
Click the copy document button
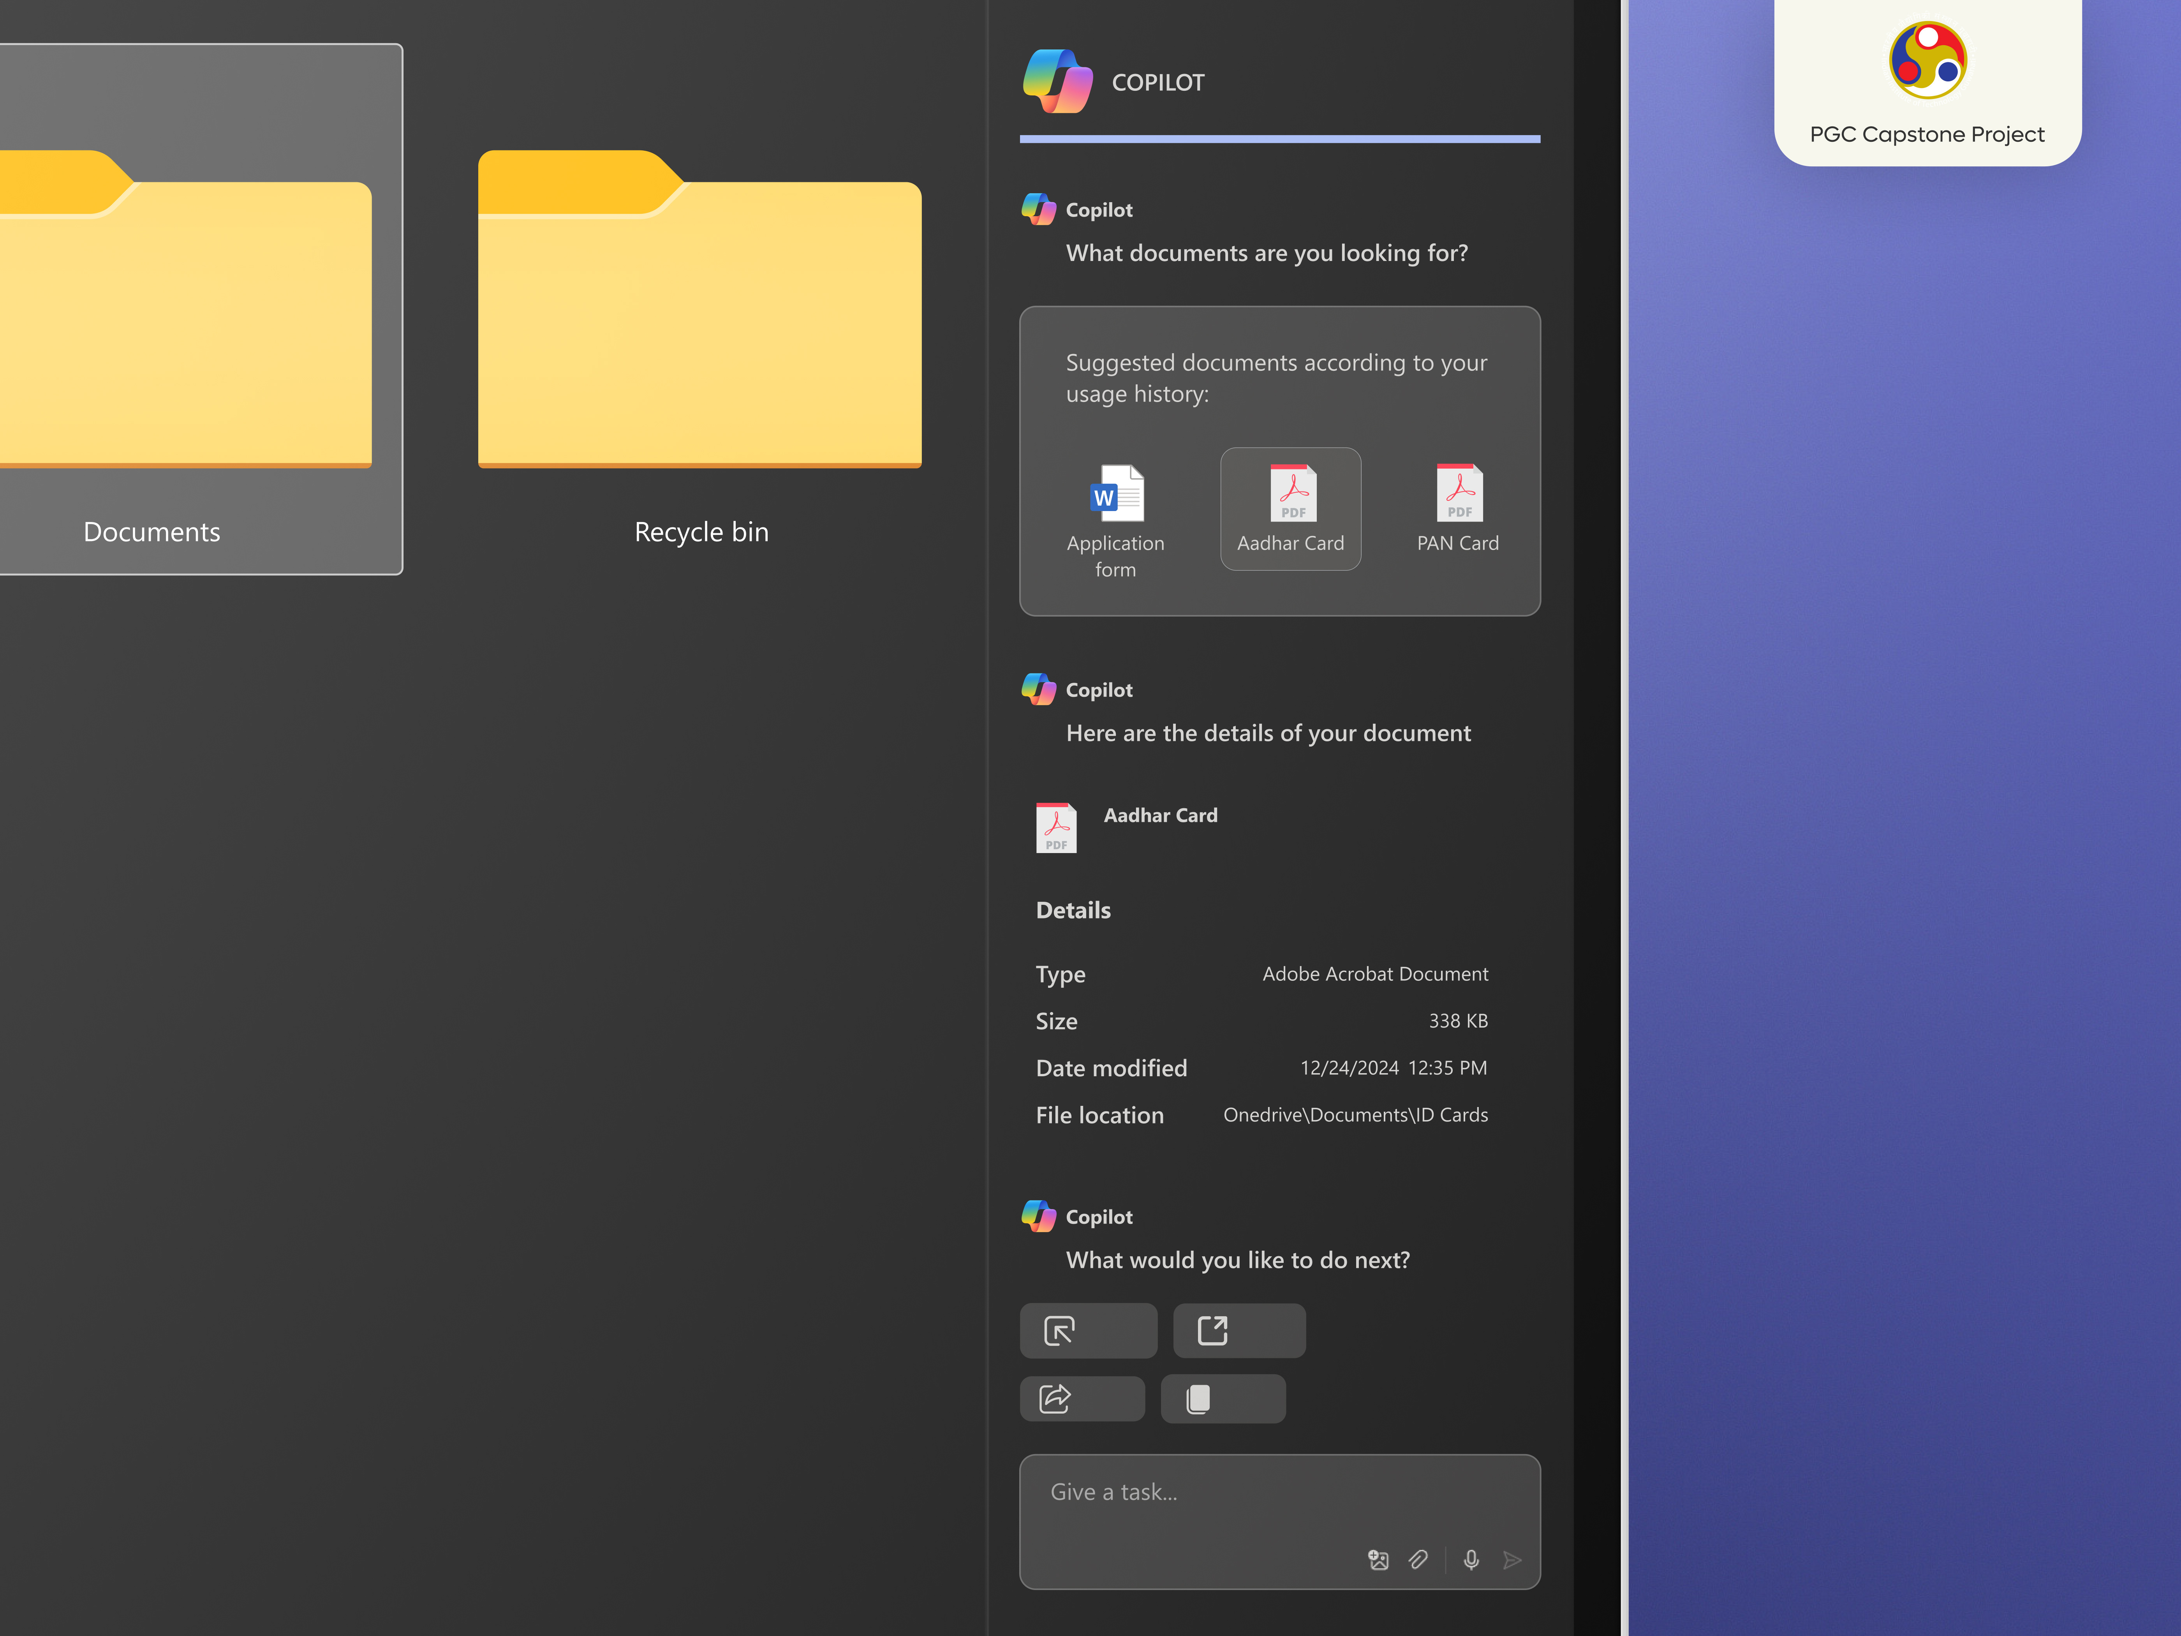pos(1223,1398)
